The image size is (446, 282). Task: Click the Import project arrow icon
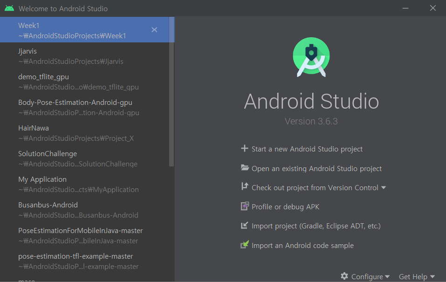pyautogui.click(x=244, y=226)
